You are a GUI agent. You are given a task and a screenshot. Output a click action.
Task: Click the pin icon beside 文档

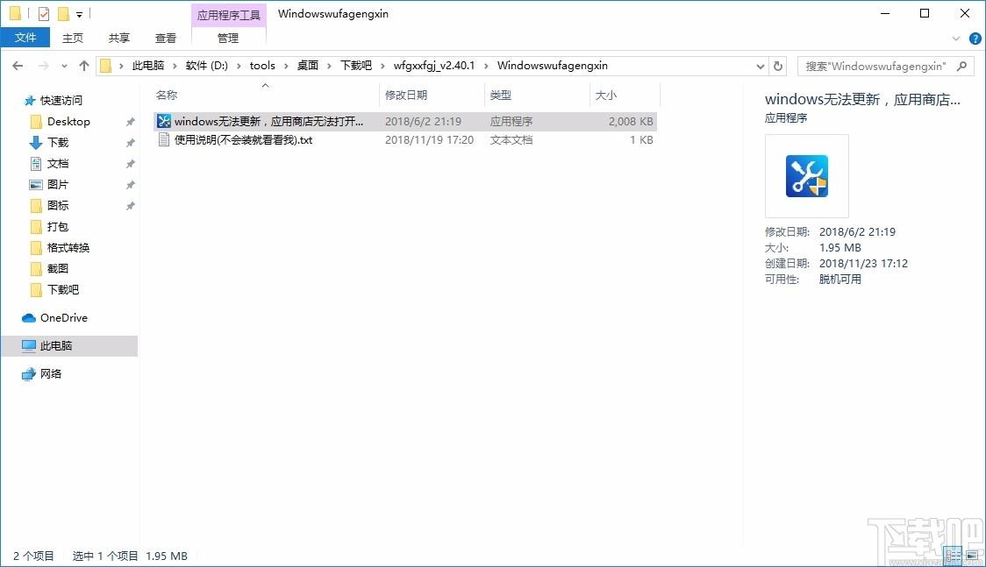130,164
